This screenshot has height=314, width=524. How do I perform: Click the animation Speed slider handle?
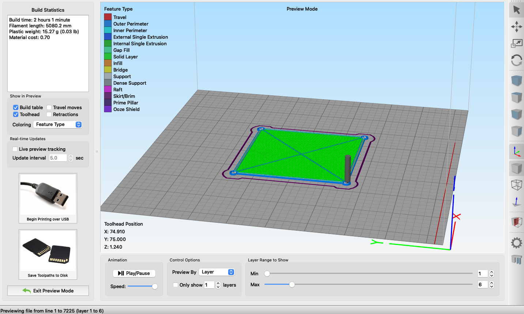coord(155,286)
